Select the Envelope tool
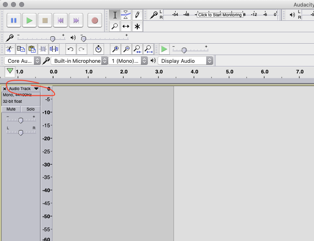Viewport: 314px width, 241px height. pos(126,15)
